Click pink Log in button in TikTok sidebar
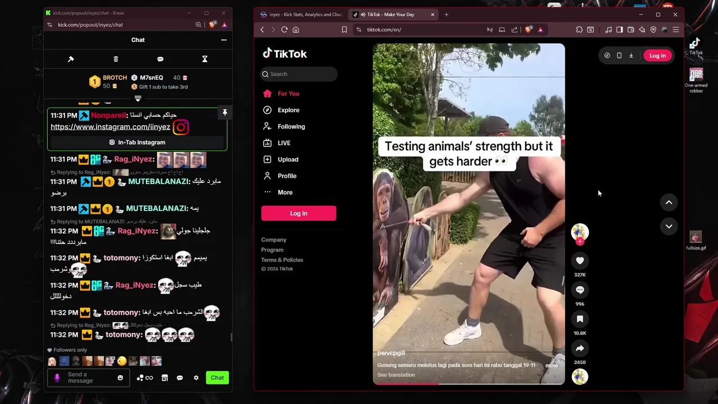Screen dimensions: 718x404 [x=298, y=213]
